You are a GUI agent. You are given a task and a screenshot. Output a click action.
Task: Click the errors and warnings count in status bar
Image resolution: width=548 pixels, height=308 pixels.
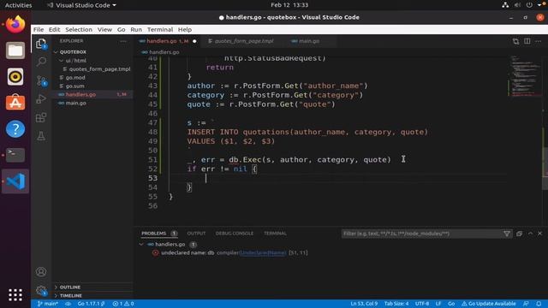[x=123, y=304]
